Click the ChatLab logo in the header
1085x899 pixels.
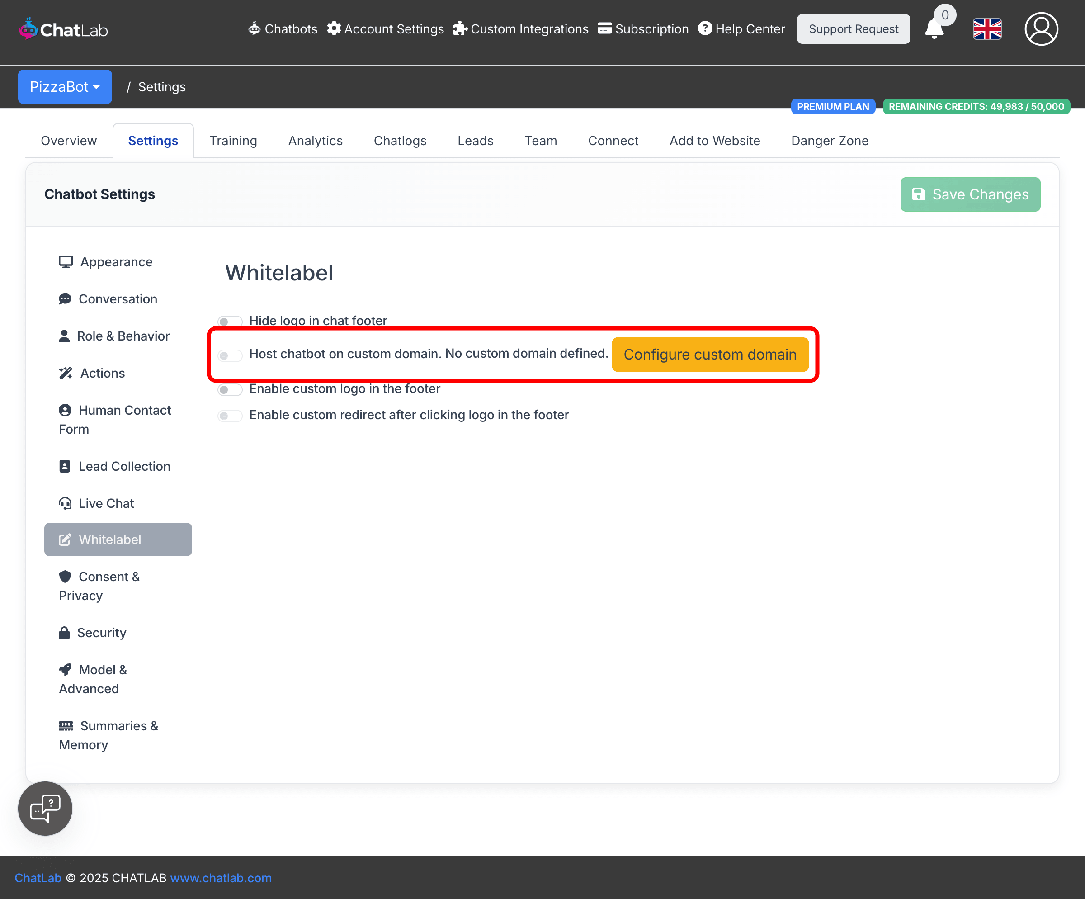[x=63, y=29]
